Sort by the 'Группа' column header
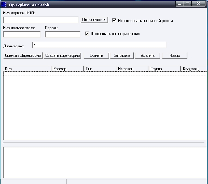This screenshot has width=208, height=184. coord(164,69)
